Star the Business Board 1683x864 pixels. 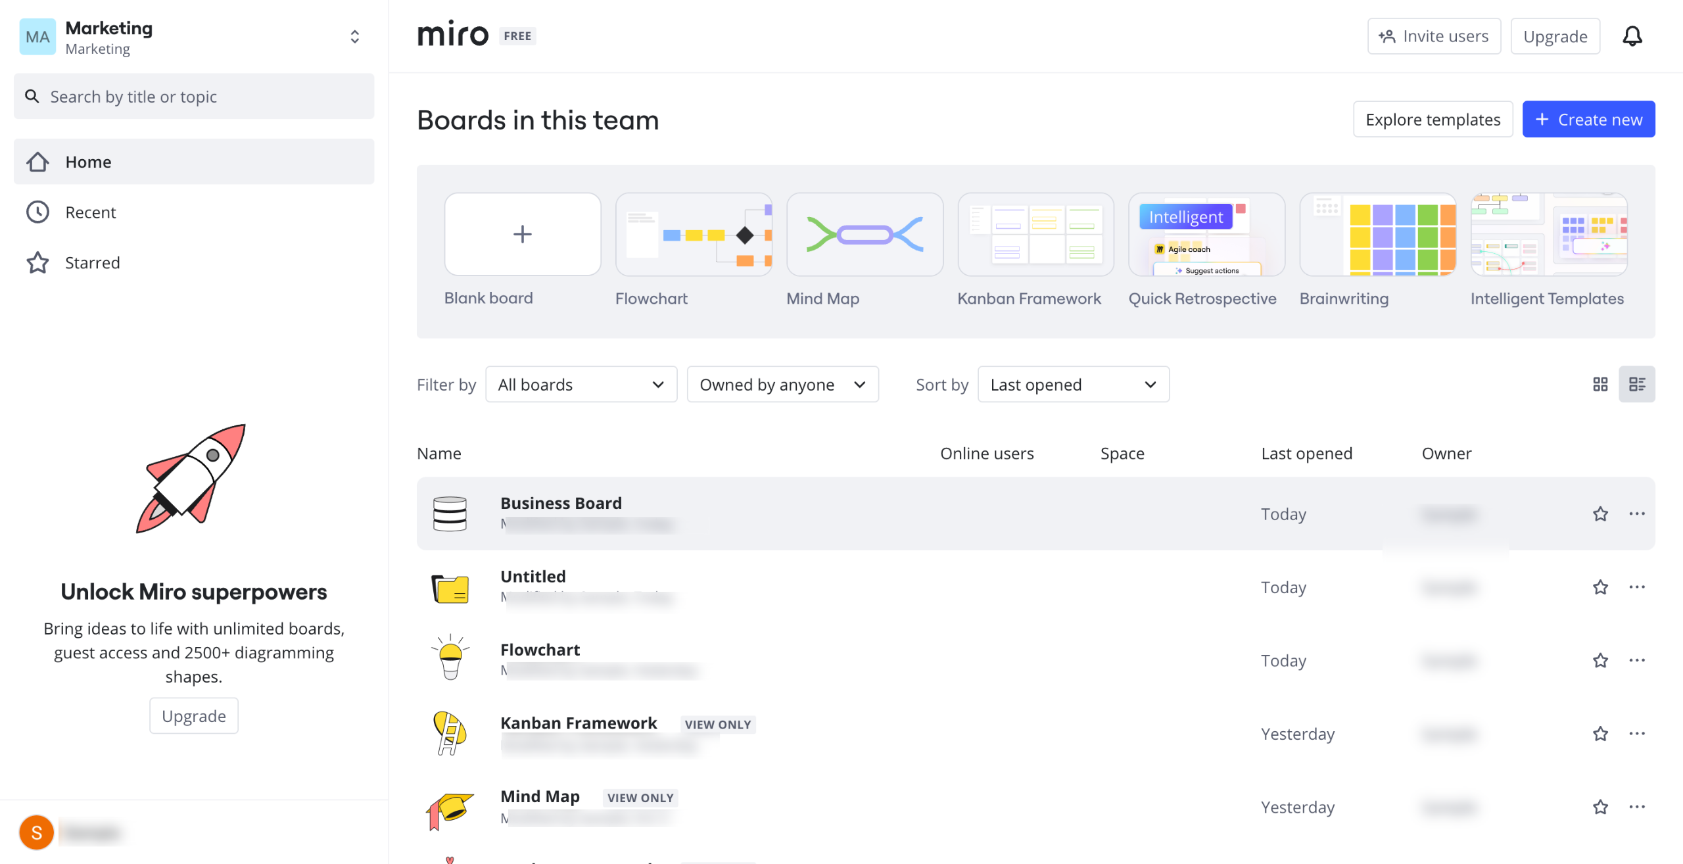pos(1600,514)
